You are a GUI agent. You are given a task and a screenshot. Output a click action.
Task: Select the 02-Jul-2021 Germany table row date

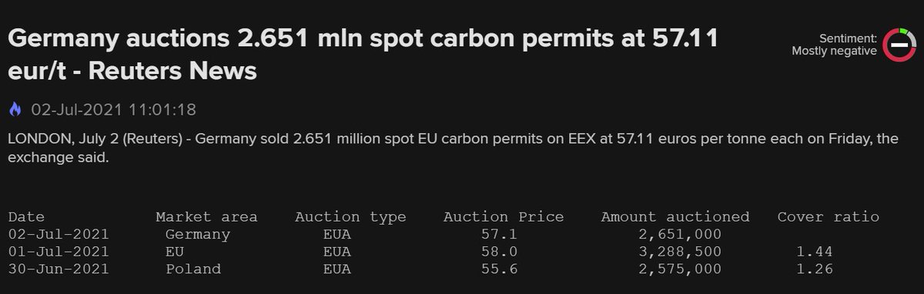pos(59,234)
